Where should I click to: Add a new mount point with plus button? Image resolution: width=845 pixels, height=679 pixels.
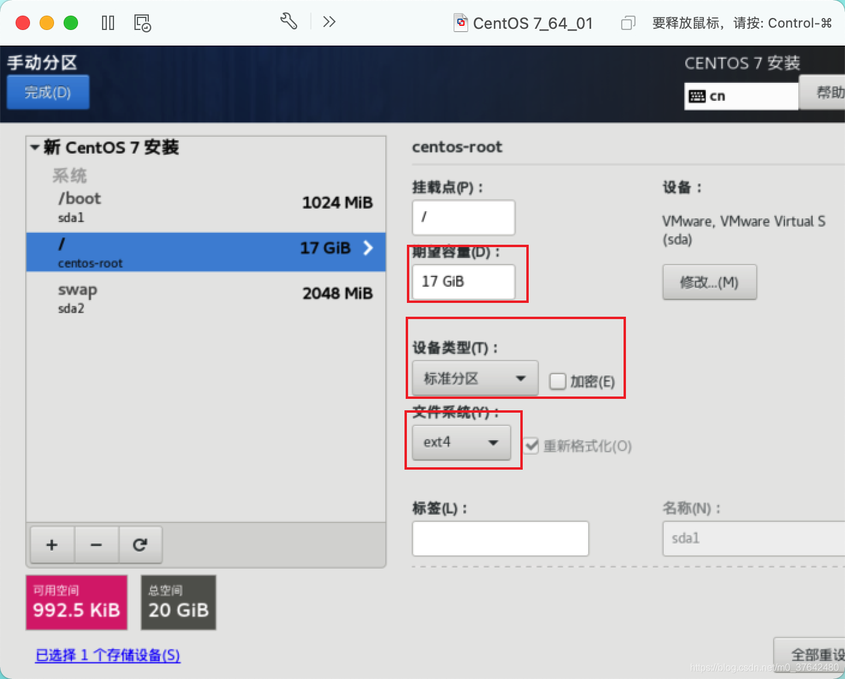click(x=52, y=545)
